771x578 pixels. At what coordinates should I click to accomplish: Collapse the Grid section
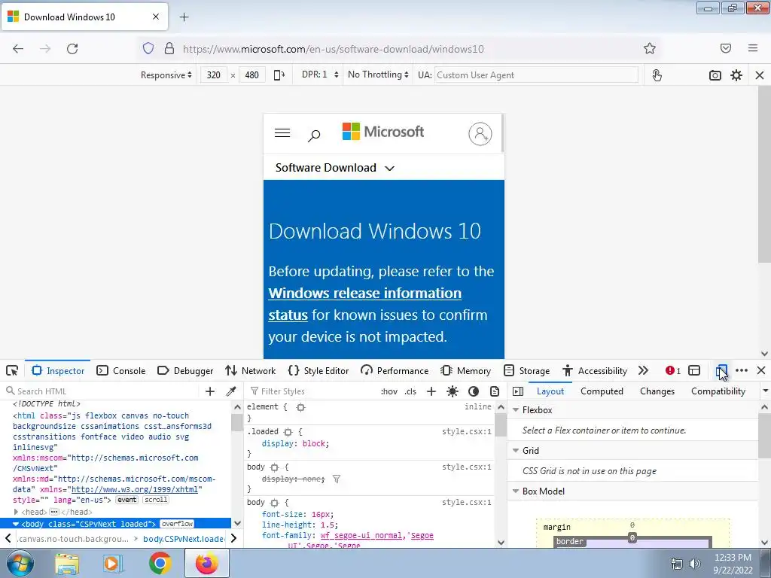(517, 450)
